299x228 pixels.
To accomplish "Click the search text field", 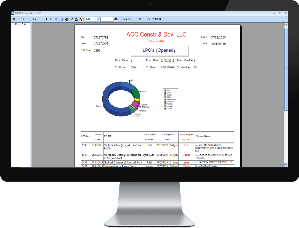I will pos(107,19).
